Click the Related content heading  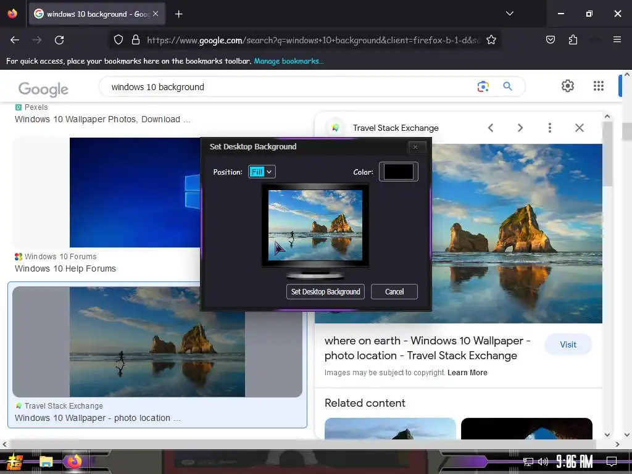365,403
